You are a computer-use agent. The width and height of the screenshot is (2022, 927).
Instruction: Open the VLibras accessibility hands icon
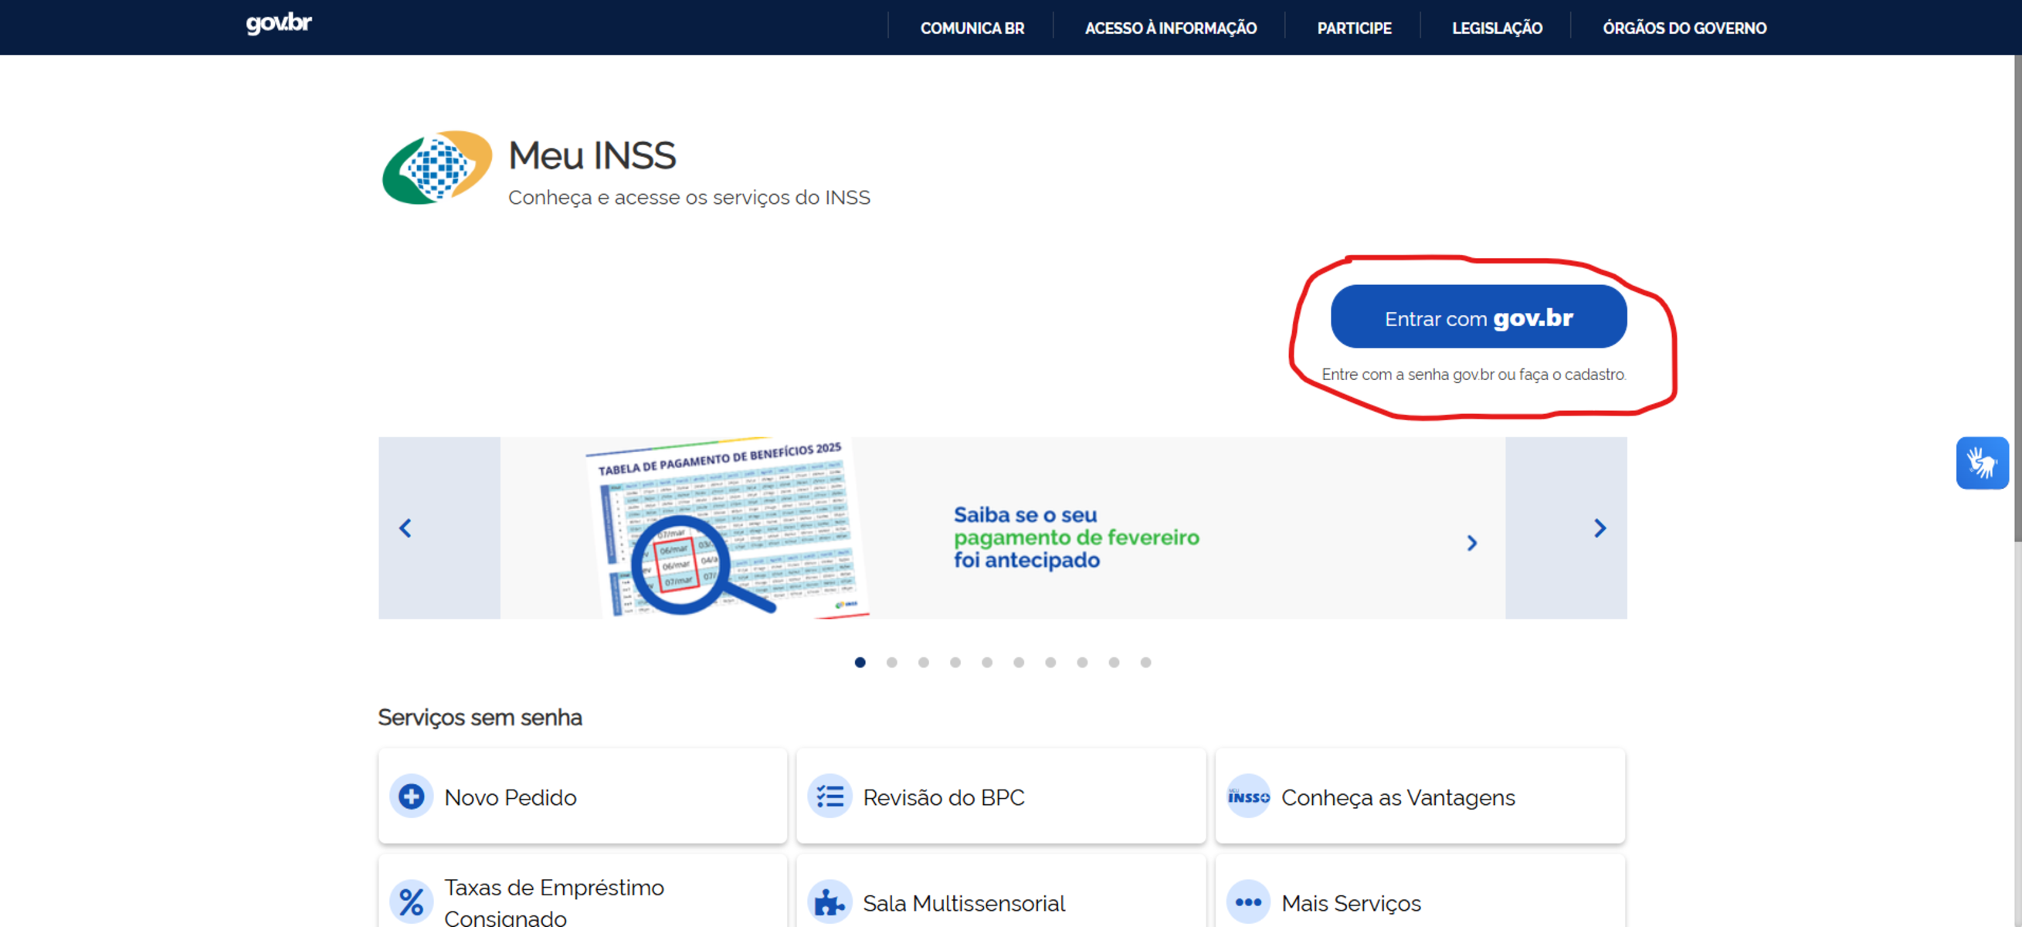pyautogui.click(x=1982, y=463)
